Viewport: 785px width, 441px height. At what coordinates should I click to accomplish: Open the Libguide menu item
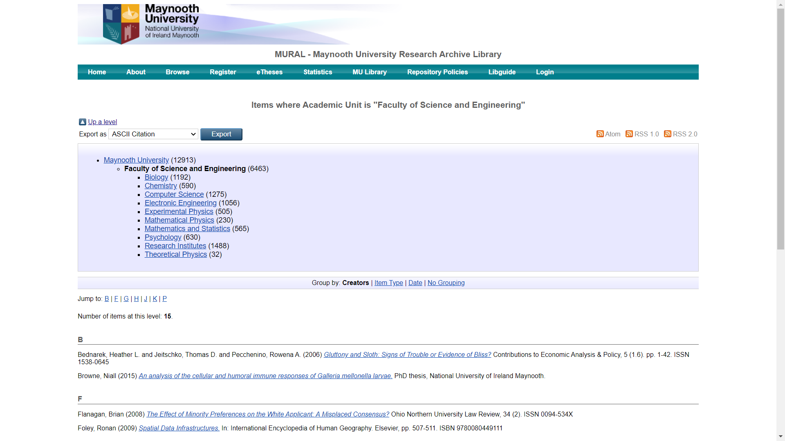[x=502, y=72]
